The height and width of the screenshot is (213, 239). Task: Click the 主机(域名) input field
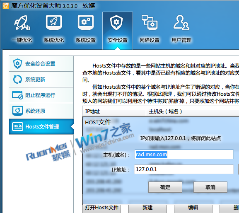pyautogui.click(x=184, y=155)
